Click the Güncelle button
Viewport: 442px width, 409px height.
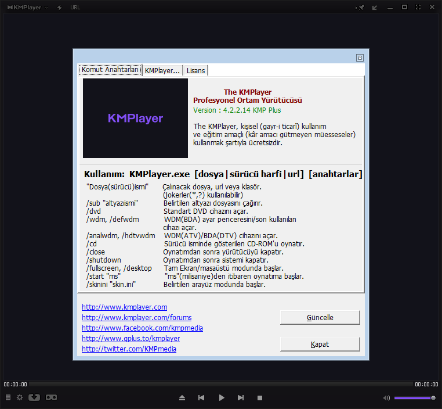pyautogui.click(x=320, y=318)
